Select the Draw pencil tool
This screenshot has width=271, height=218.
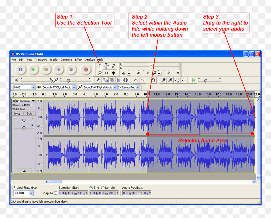[113, 66]
